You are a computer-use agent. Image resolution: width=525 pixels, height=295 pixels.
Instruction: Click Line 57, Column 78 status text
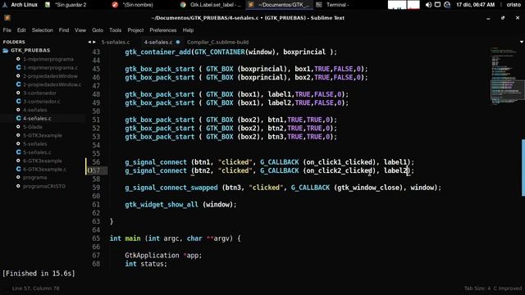[35, 288]
